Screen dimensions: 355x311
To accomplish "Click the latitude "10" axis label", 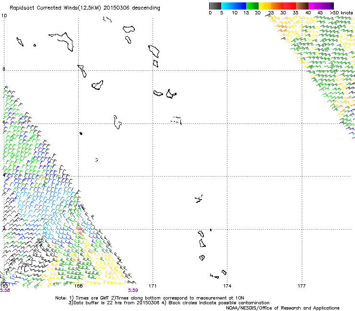I will pyautogui.click(x=4, y=16).
